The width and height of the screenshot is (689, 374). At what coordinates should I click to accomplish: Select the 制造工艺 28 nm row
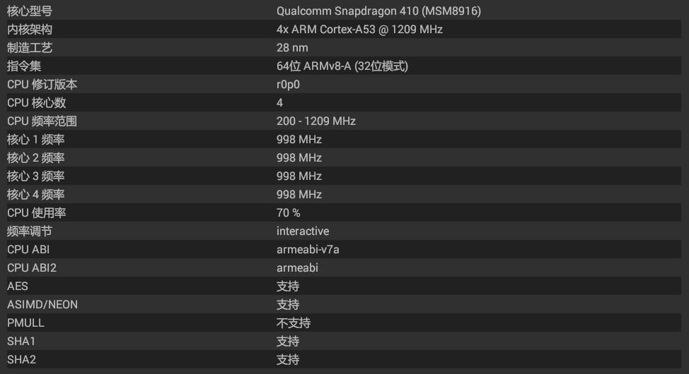pyautogui.click(x=344, y=48)
